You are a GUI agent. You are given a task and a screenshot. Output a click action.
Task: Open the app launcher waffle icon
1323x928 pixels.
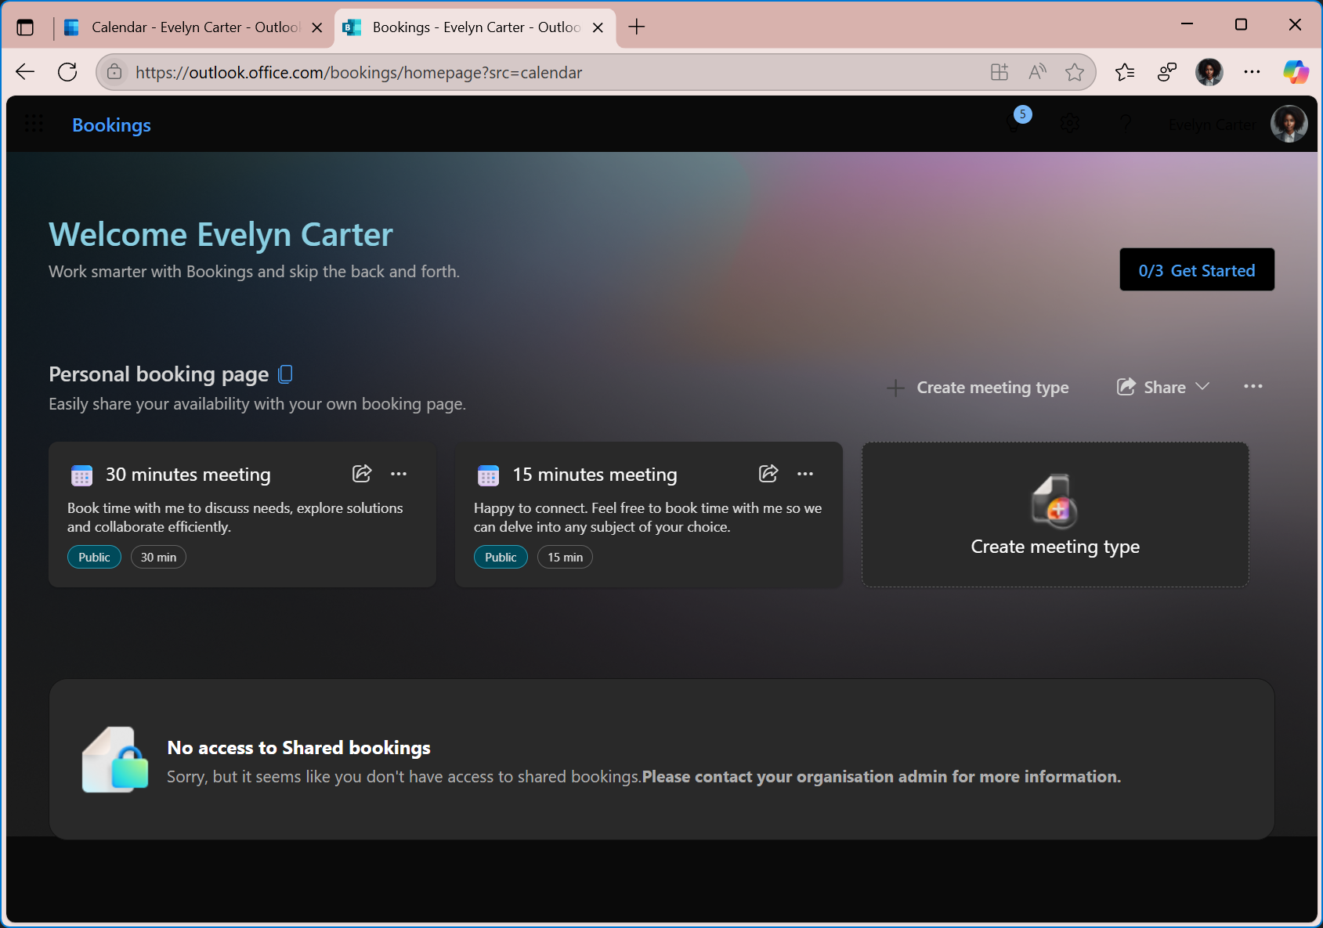click(x=34, y=123)
